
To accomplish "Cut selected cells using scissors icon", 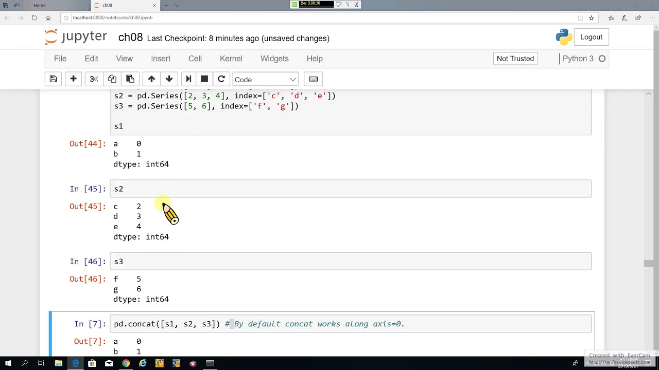I will pyautogui.click(x=94, y=79).
